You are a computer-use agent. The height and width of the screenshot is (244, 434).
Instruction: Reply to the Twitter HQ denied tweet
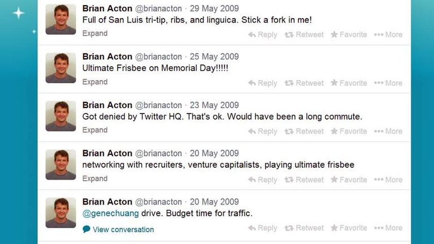(263, 132)
